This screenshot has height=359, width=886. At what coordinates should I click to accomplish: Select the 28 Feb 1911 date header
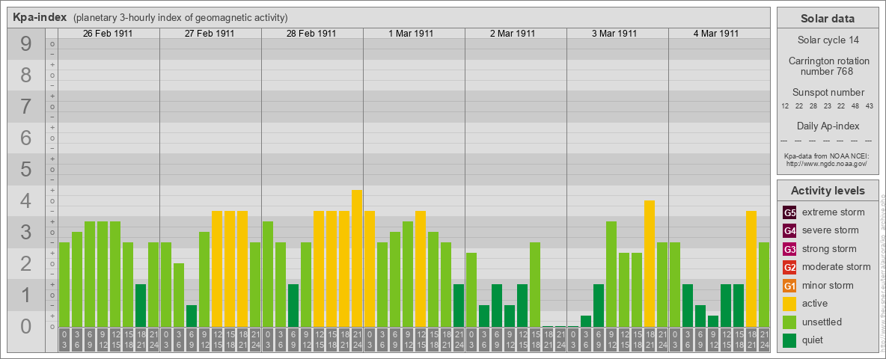311,34
